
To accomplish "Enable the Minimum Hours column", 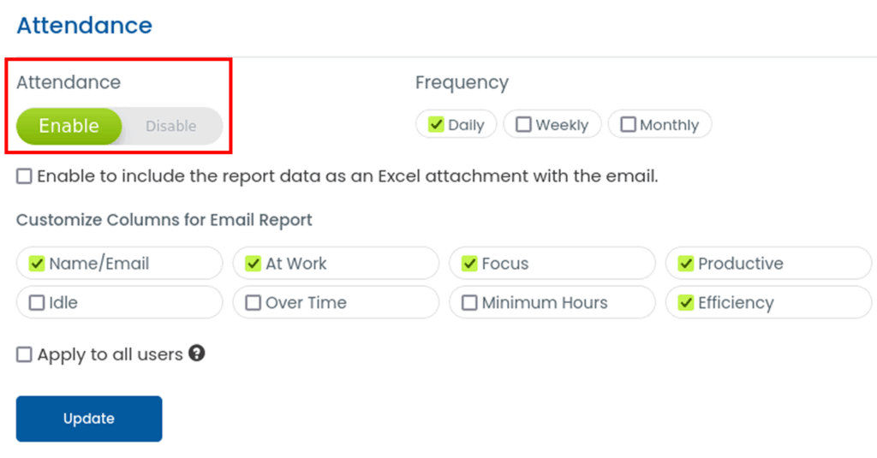I will (x=469, y=302).
